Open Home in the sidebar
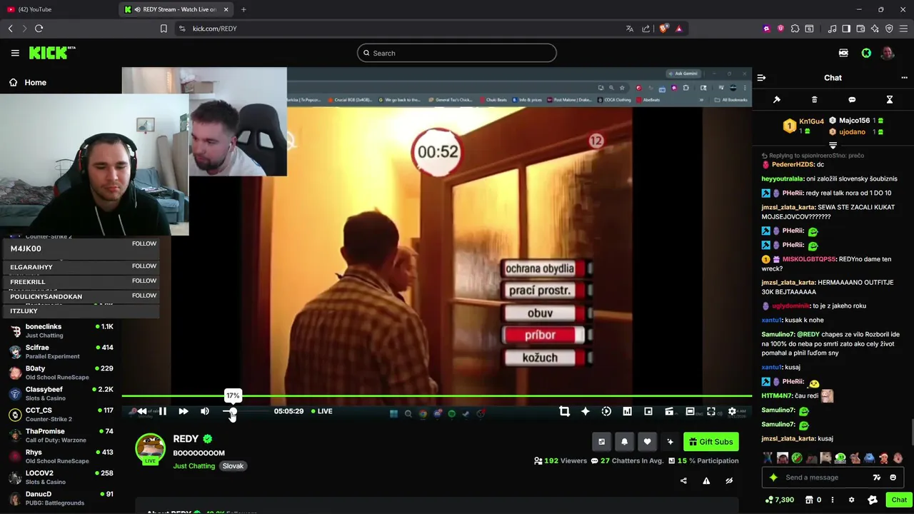Screen dimensions: 914x514 point(28,82)
